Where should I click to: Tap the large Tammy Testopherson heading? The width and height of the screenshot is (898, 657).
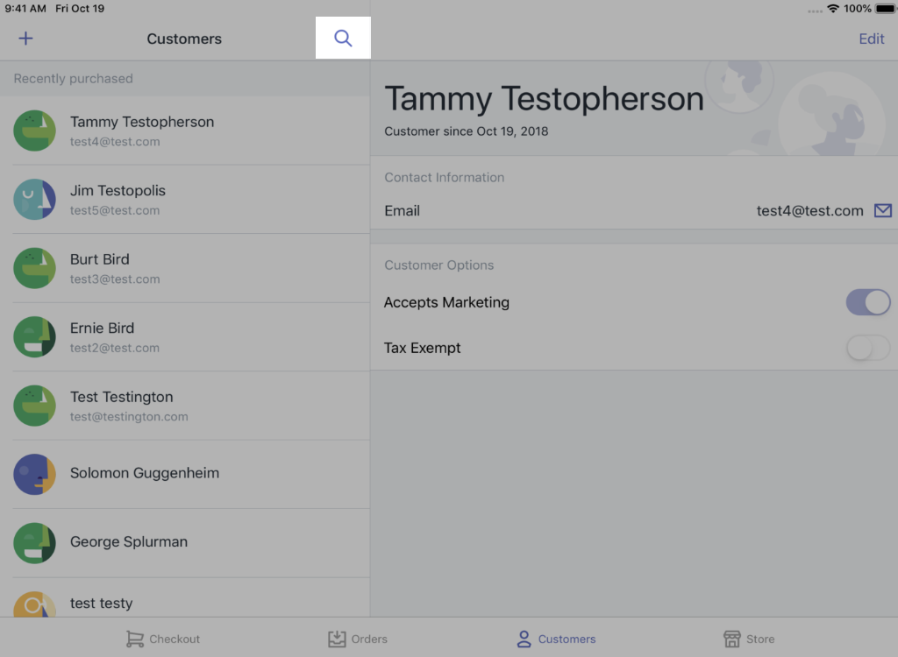pos(544,98)
